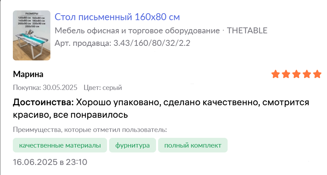Click the 'Цвет: серый' color label
Viewport: 327px width, 175px height.
103,87
